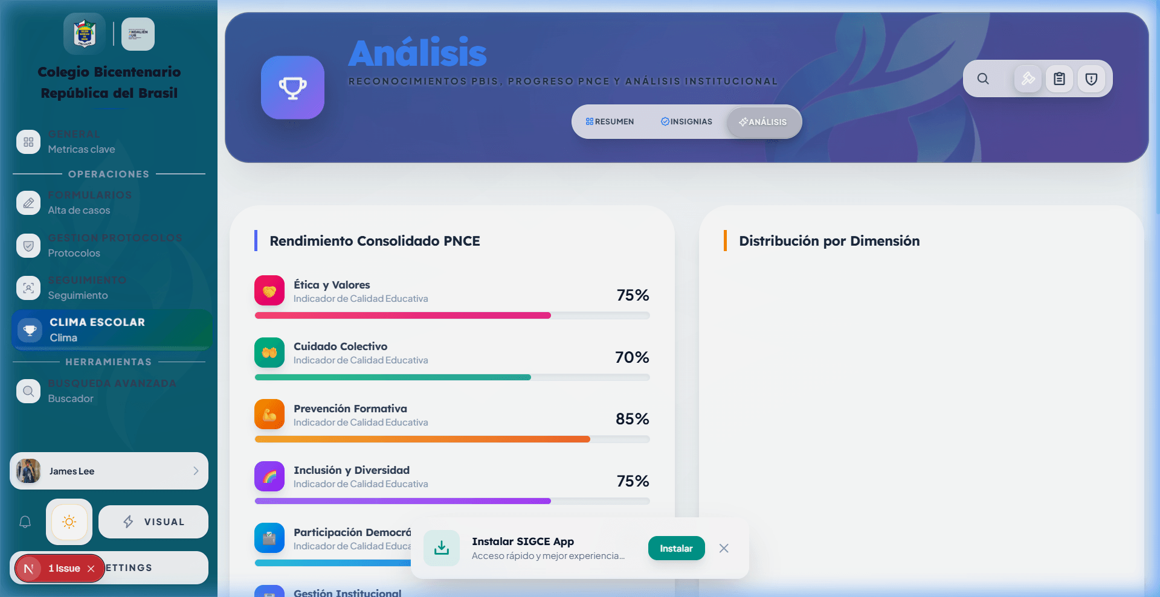Click the shield icon next to Protocolos
This screenshot has height=597, width=1160.
point(28,245)
